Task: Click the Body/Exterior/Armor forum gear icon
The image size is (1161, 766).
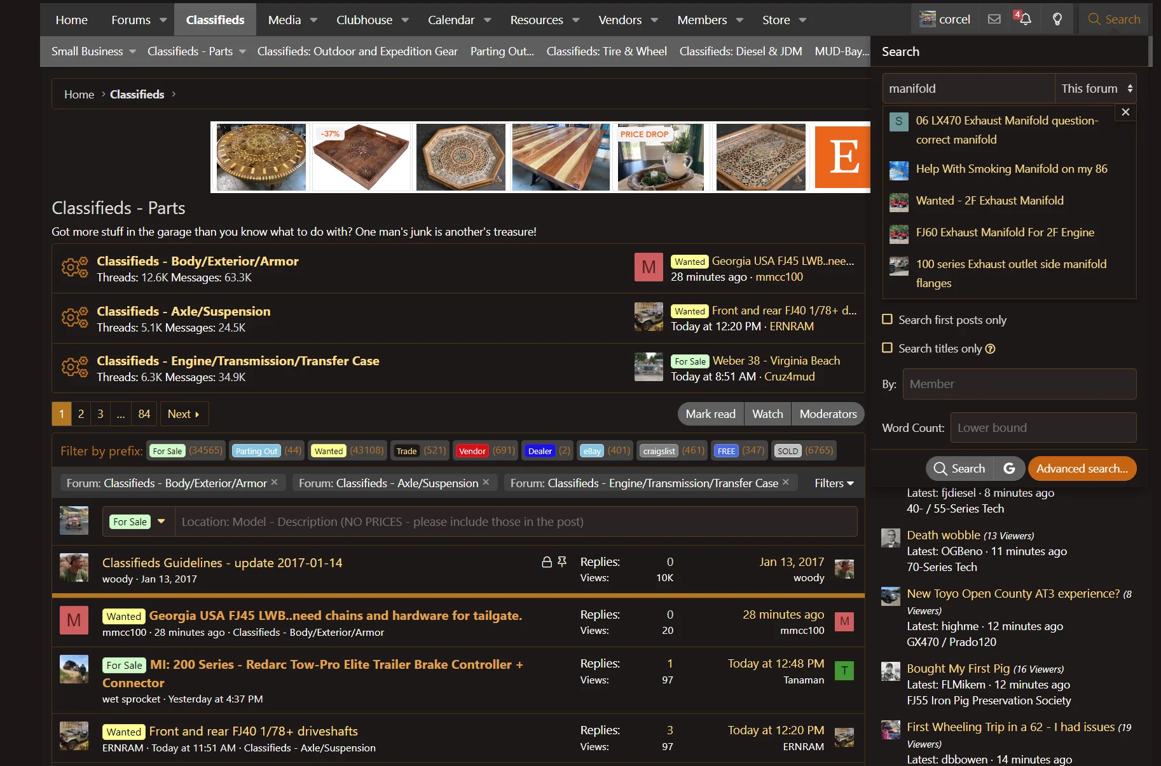Action: tap(74, 268)
